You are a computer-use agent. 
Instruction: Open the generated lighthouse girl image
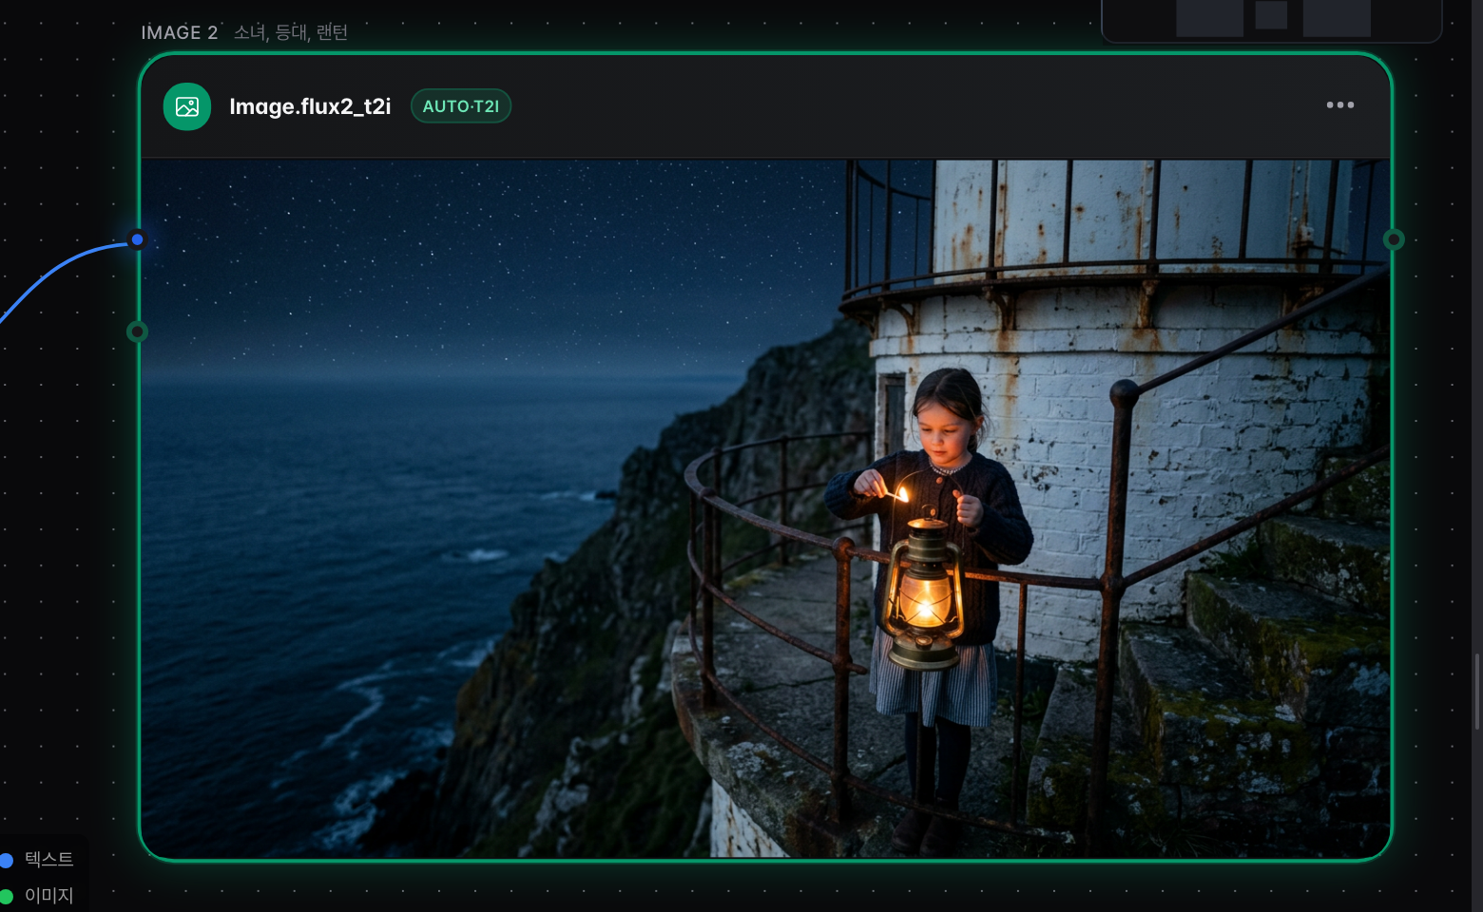(765, 508)
